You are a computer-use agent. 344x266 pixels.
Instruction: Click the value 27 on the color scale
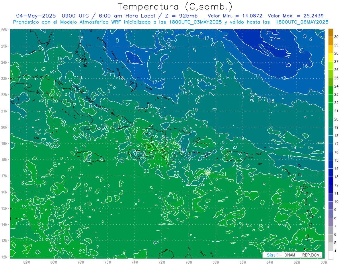click(x=336, y=61)
